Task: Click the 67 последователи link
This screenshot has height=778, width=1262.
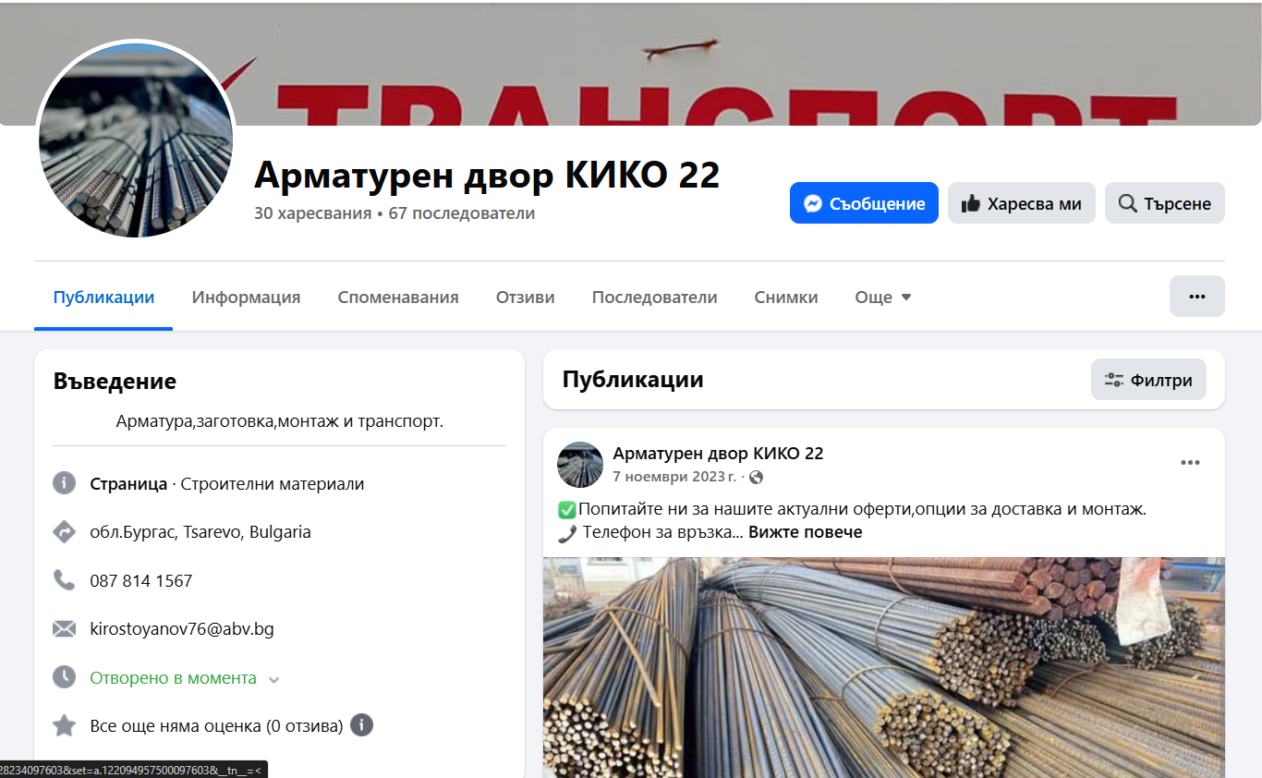Action: click(x=462, y=213)
